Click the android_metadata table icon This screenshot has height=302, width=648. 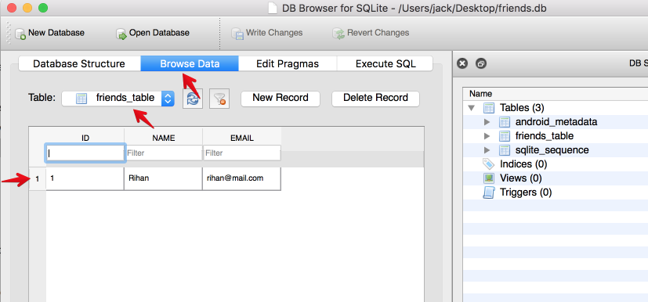click(x=505, y=122)
